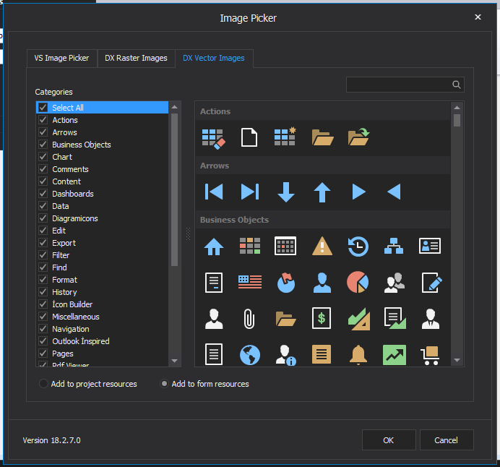This screenshot has width=500, height=467.
Task: Select the edit note pencil icon
Action: [x=431, y=283]
